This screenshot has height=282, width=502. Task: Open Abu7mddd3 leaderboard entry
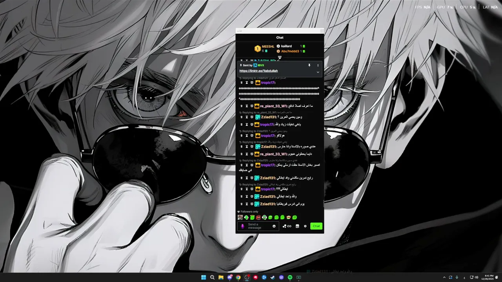[291, 51]
